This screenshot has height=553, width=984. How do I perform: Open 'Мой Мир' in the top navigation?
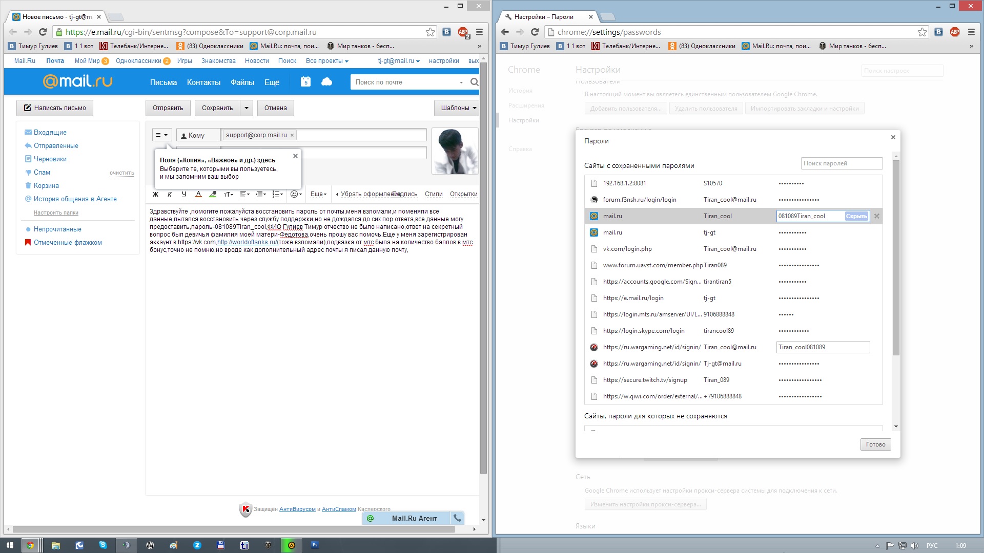point(87,61)
